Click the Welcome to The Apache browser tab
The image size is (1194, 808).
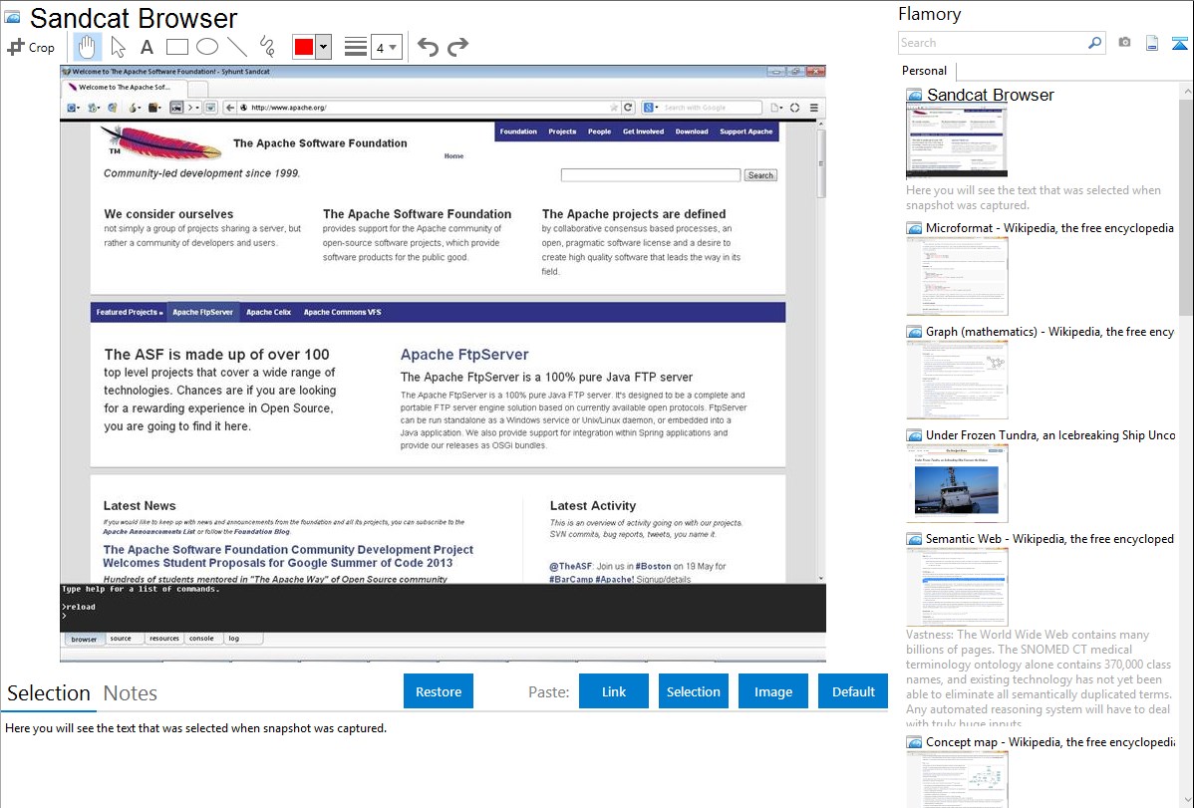(x=125, y=87)
